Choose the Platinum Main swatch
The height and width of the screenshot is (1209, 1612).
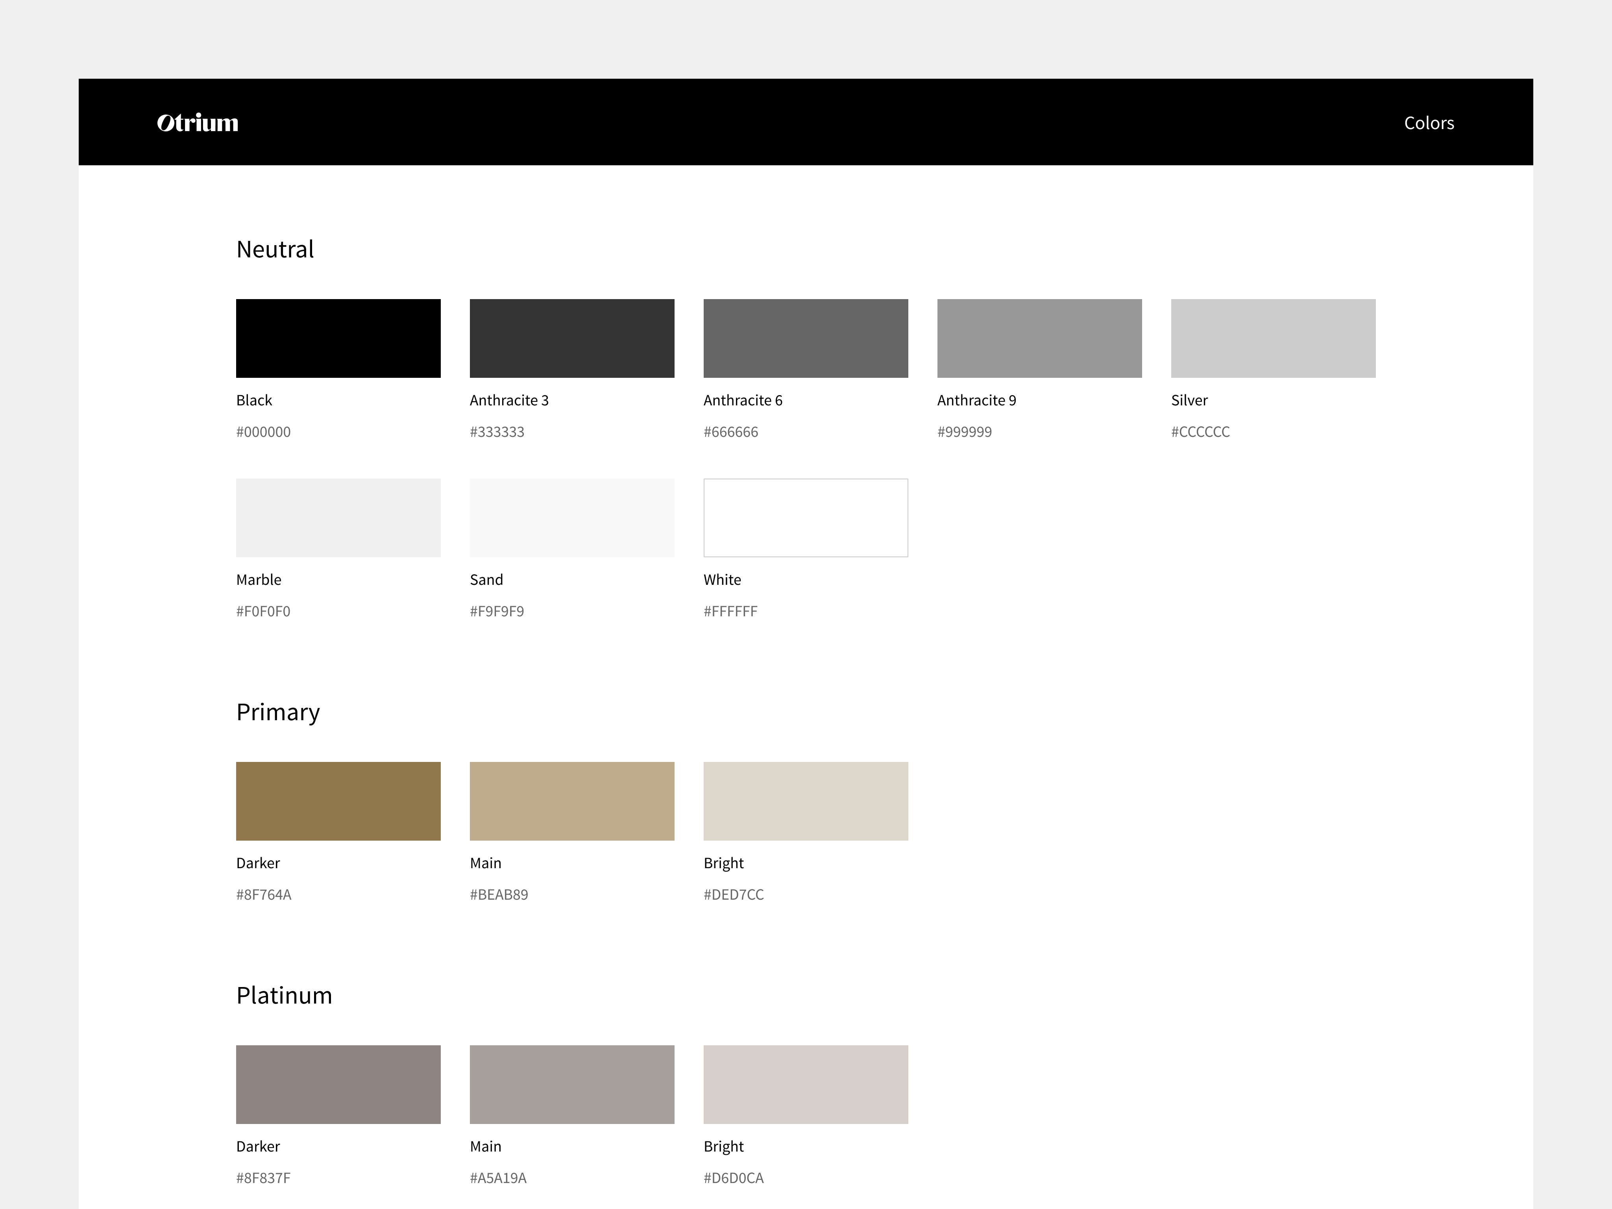coord(572,1084)
